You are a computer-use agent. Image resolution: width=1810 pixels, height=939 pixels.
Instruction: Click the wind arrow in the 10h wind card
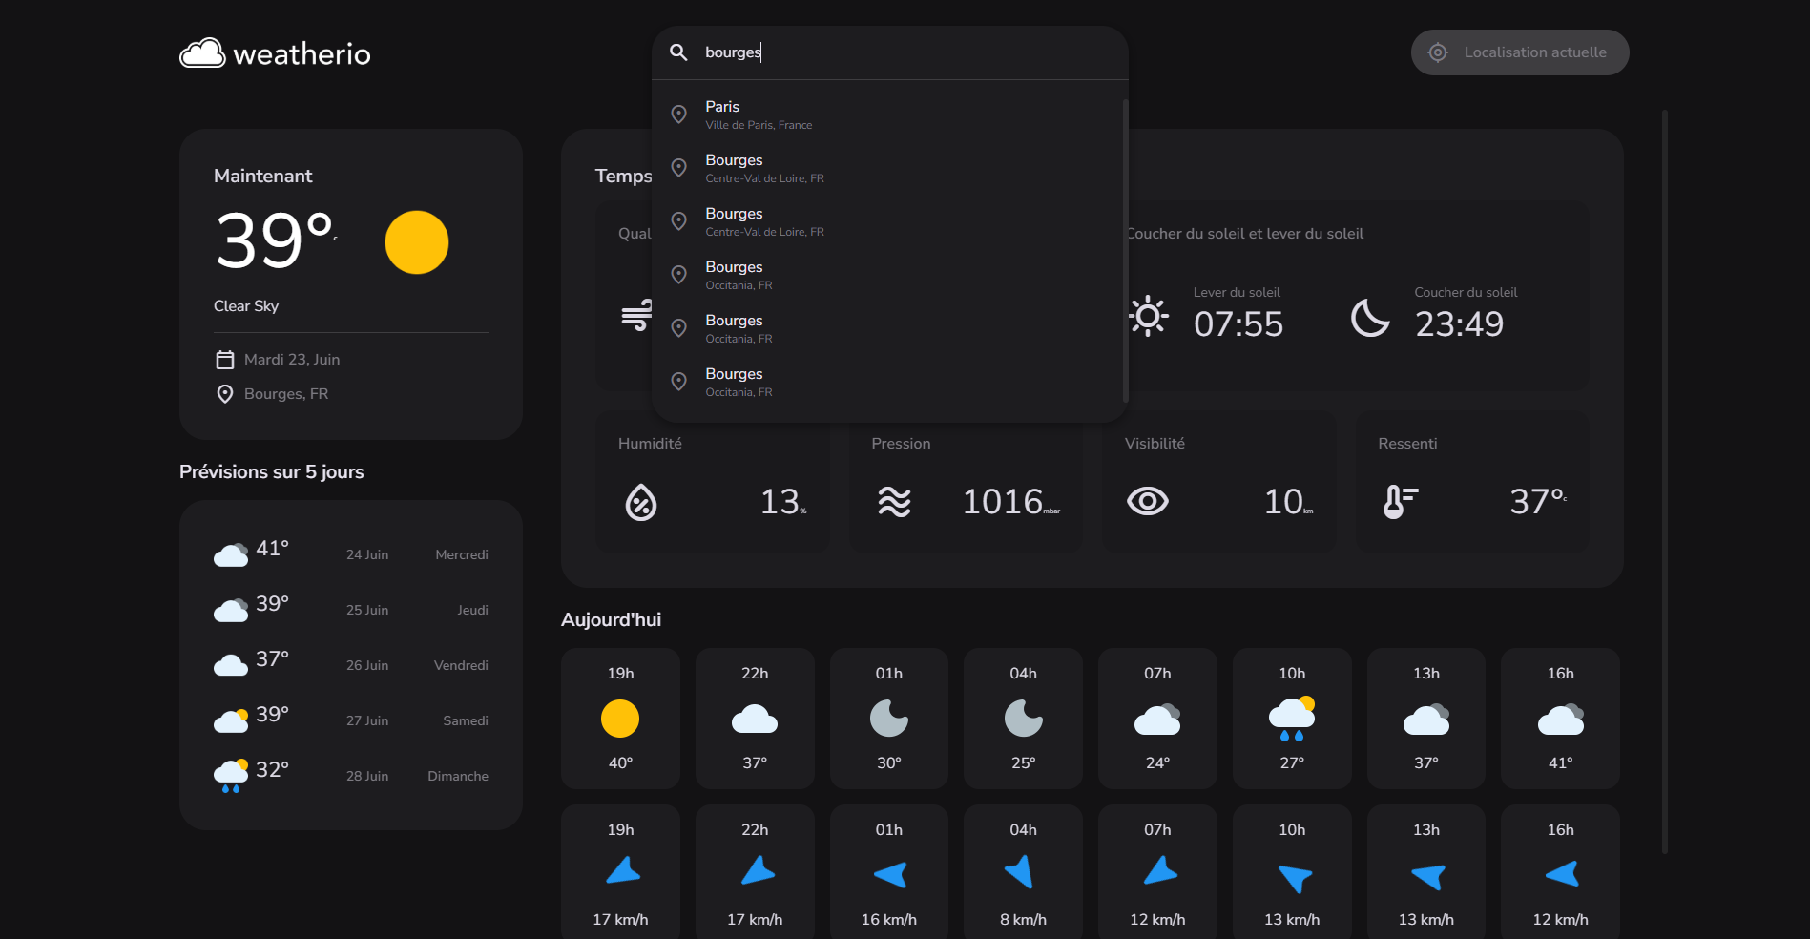[1295, 878]
